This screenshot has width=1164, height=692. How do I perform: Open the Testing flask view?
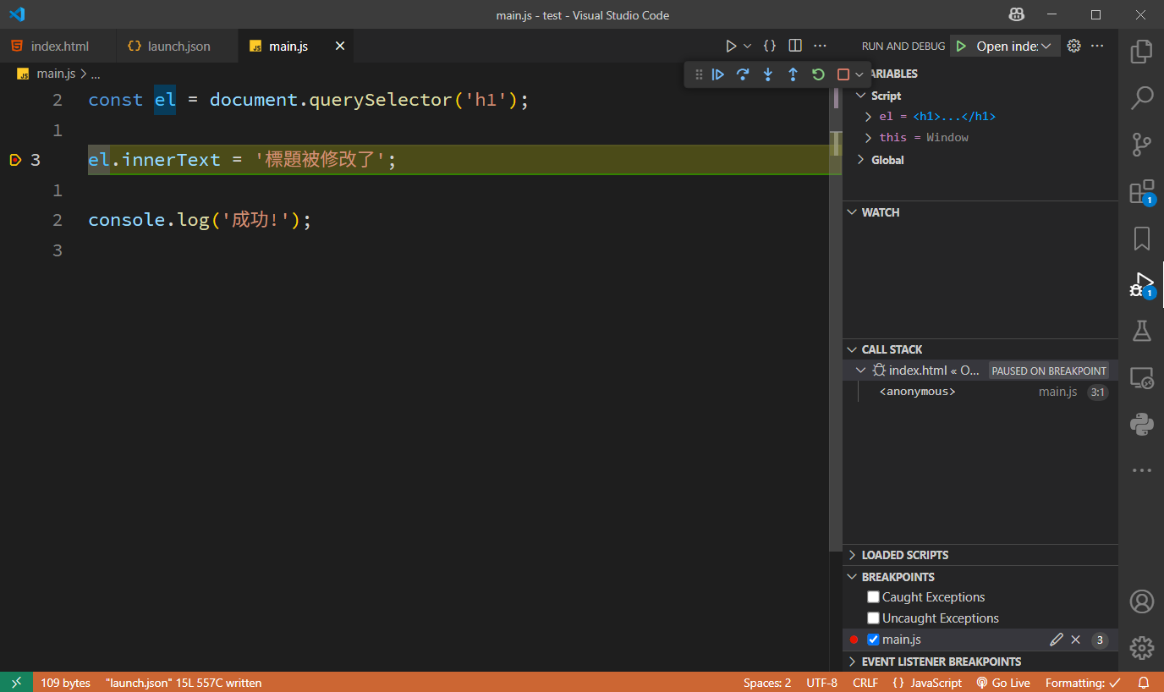(x=1142, y=331)
